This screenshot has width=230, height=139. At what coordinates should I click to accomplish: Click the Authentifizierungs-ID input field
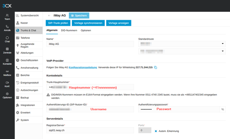coord(90,109)
